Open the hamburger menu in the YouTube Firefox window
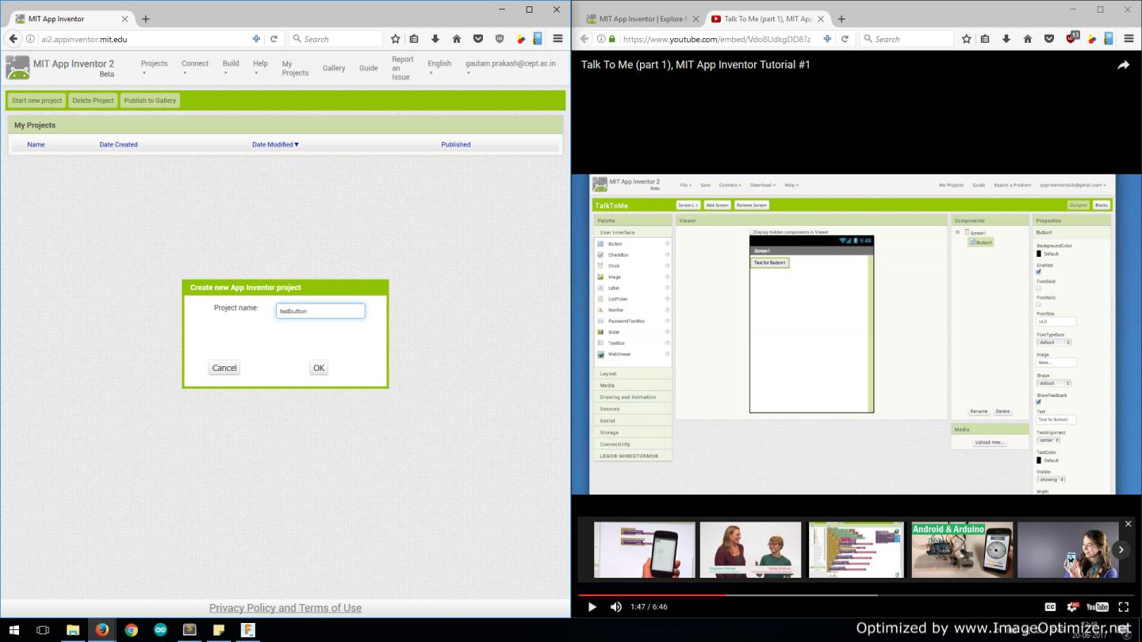The height and width of the screenshot is (642, 1142). click(1129, 39)
